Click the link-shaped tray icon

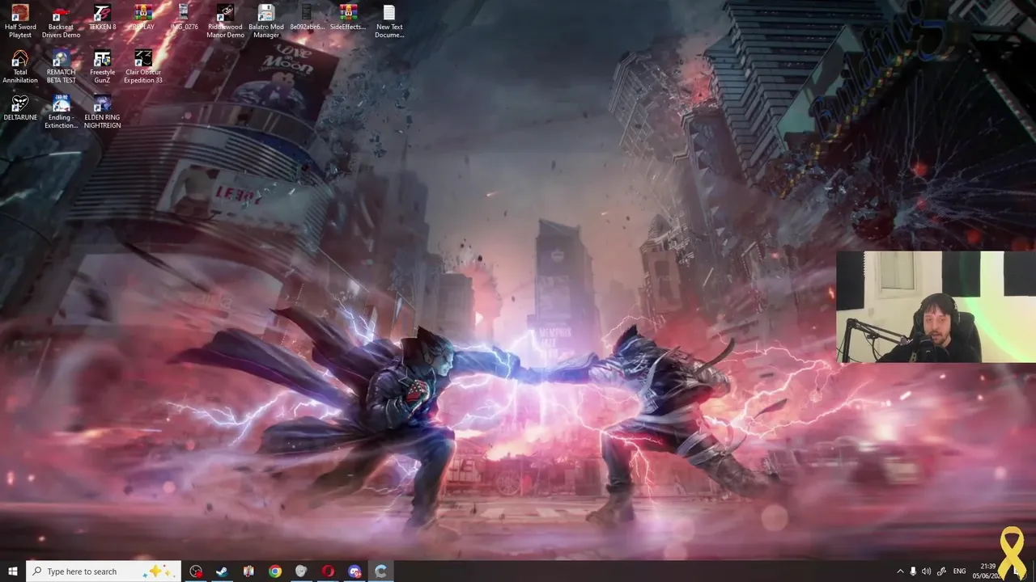click(x=941, y=571)
